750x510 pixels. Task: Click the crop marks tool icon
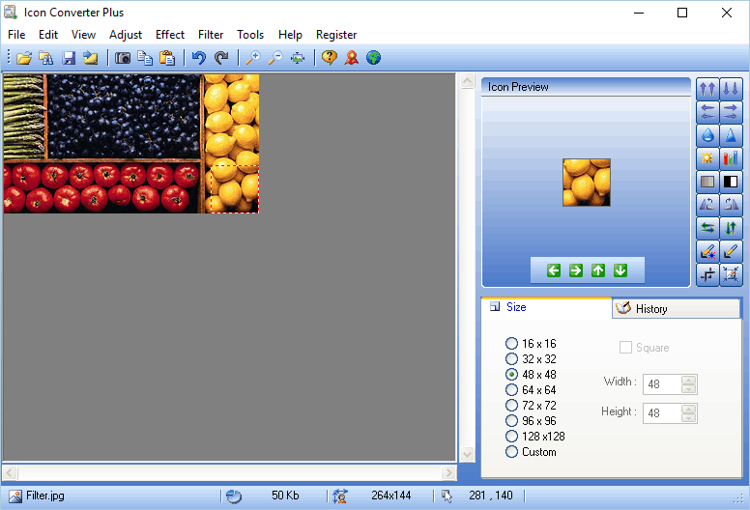[x=707, y=275]
